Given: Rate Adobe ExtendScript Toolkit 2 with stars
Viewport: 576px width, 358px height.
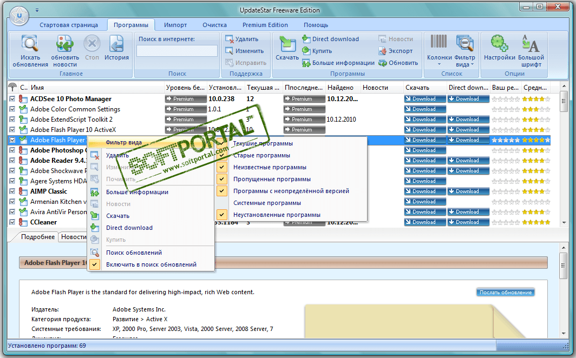Looking at the screenshot, I should (x=506, y=119).
